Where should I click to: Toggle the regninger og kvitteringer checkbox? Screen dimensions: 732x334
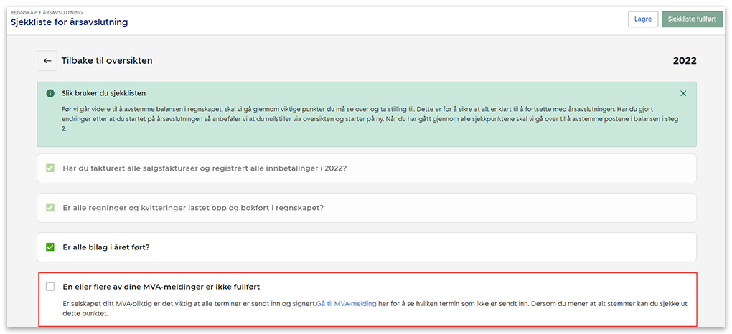pyautogui.click(x=50, y=208)
